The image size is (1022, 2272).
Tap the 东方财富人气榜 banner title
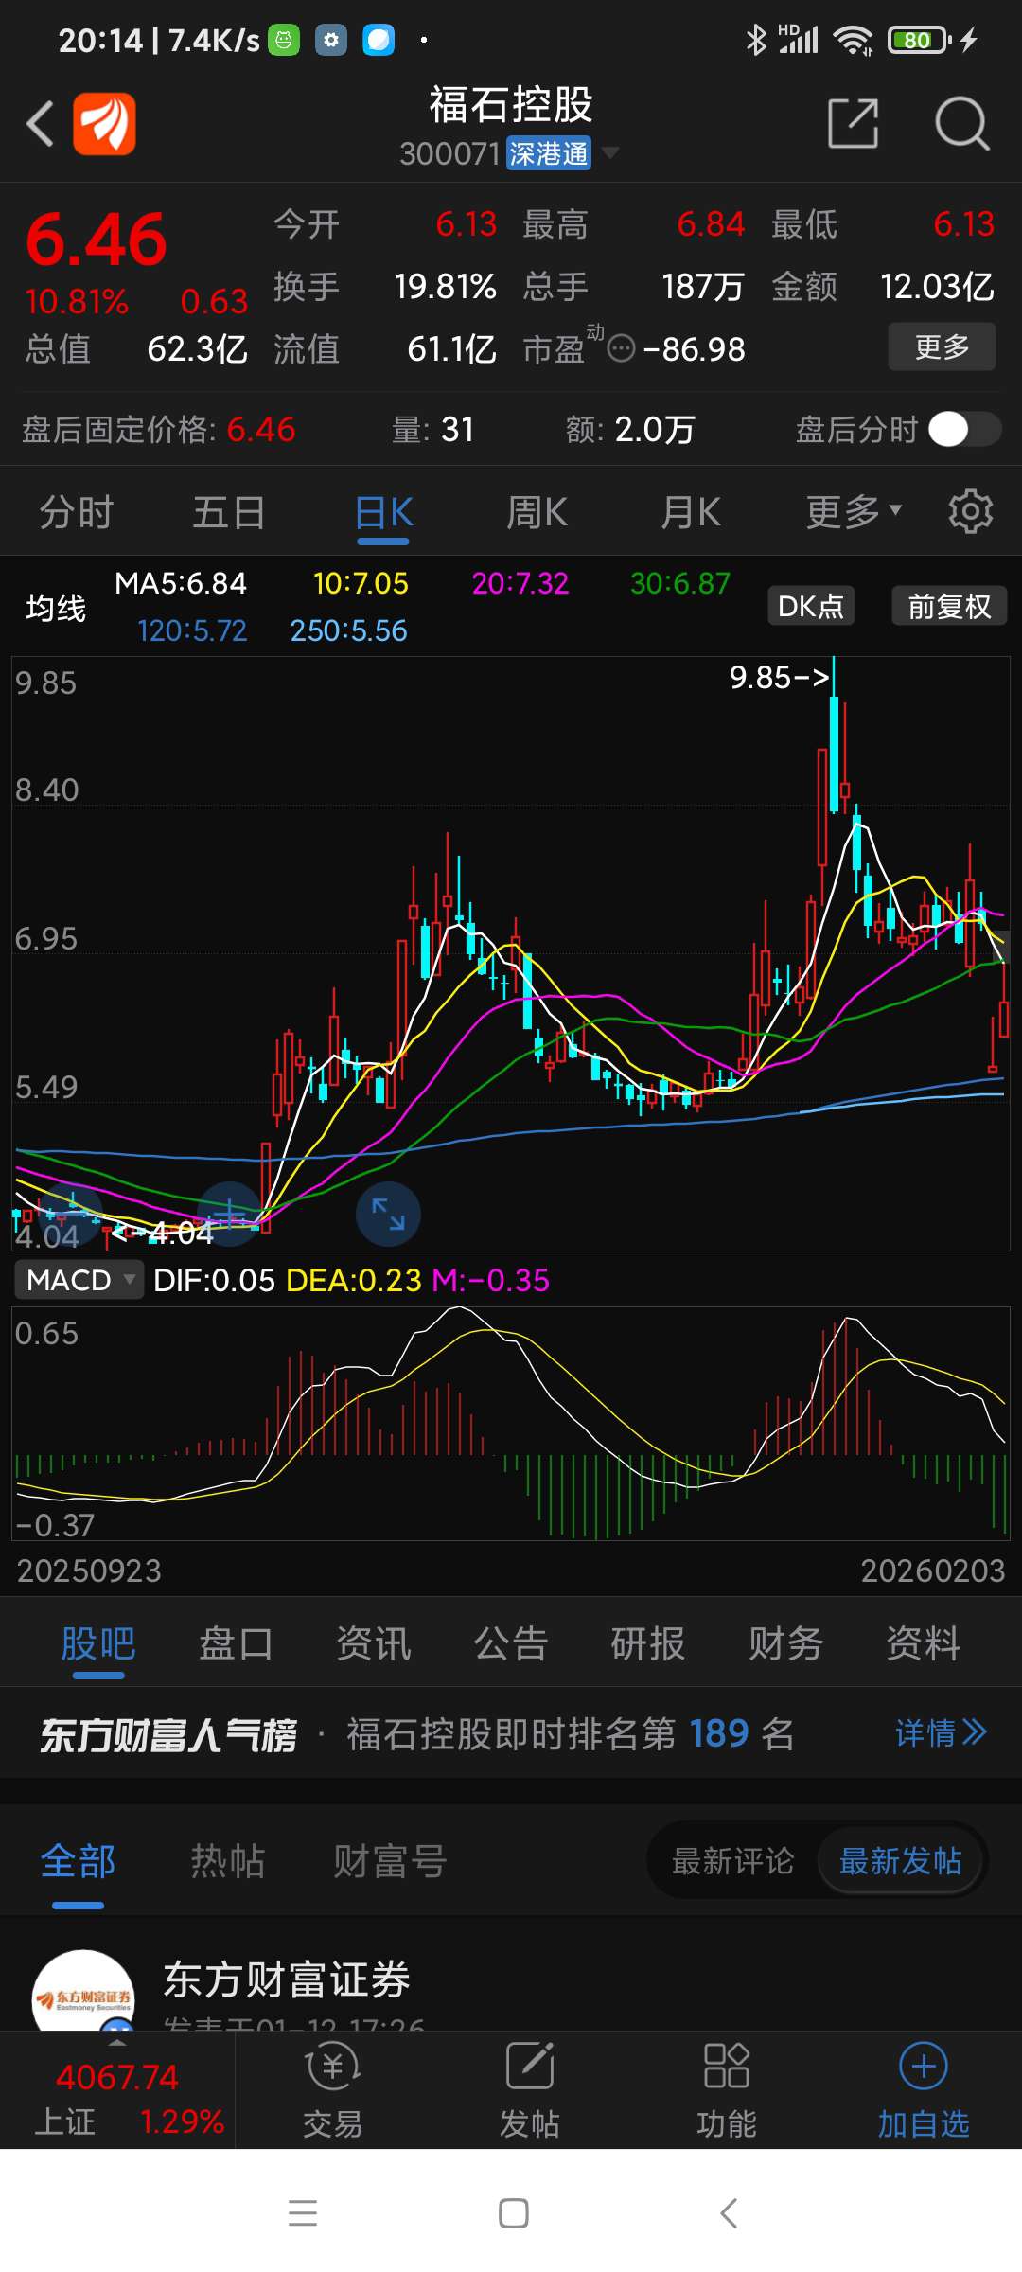coord(167,1734)
